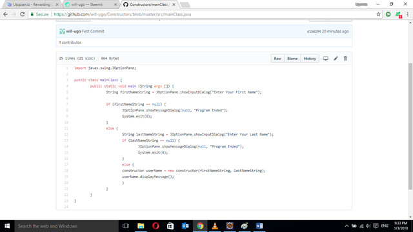
Task: Bookmark page with the star icon
Action: (x=379, y=14)
